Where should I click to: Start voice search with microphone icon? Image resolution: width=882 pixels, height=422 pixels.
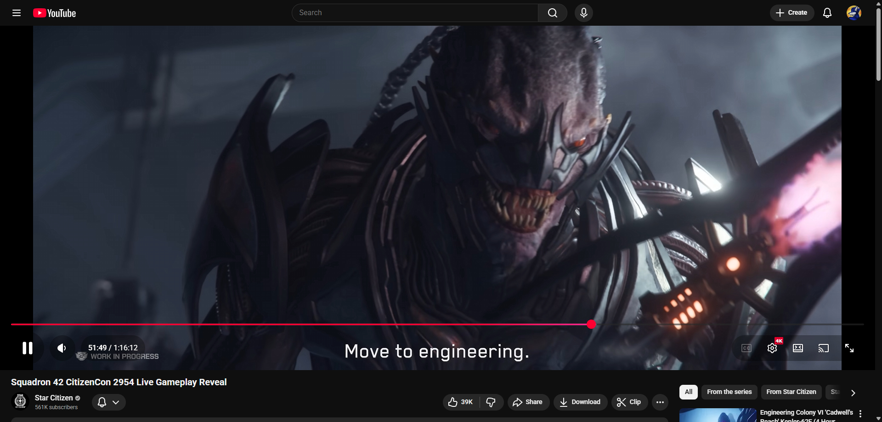click(583, 13)
